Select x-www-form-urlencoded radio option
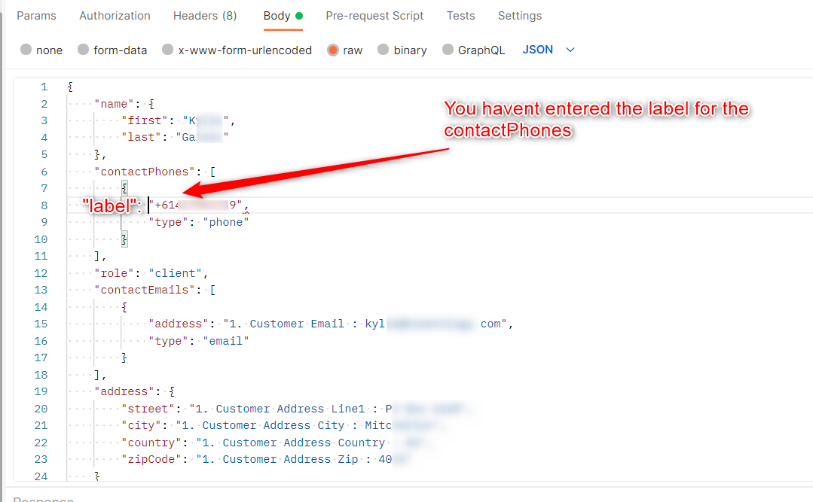Screen dimensions: 813x502 [167, 50]
